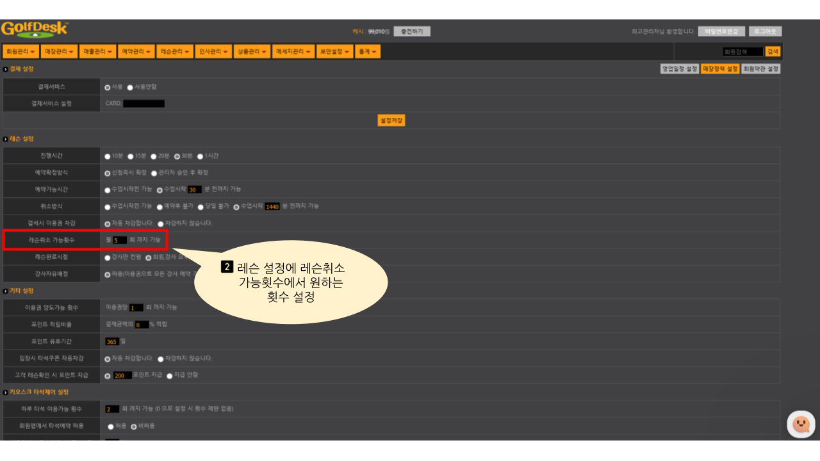Click the 기타 설정 section arrow icon
The image size is (820, 461).
pos(6,291)
